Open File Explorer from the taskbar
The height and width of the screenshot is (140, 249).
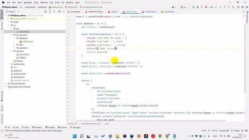[117, 136]
